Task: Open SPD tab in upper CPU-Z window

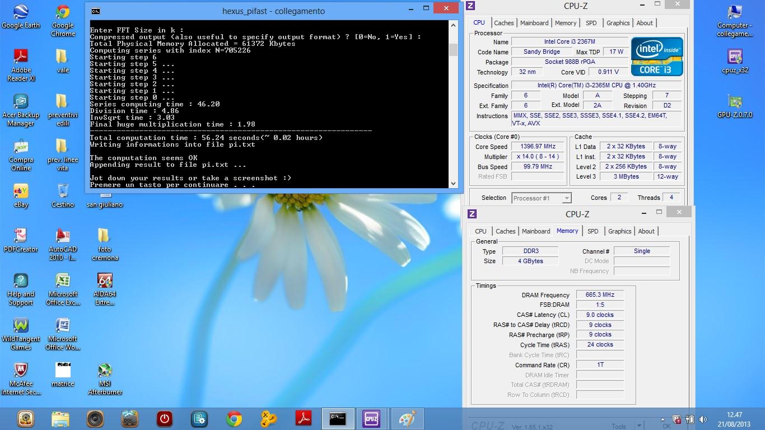Action: click(591, 23)
